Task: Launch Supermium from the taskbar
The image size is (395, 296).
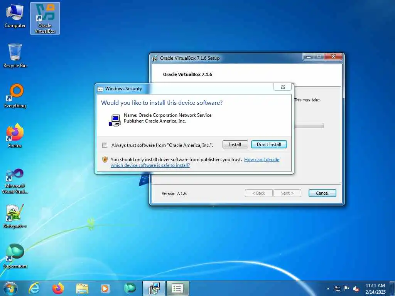Action: [130, 288]
